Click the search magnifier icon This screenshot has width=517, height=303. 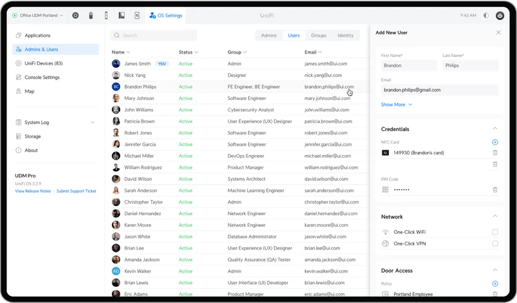click(117, 36)
